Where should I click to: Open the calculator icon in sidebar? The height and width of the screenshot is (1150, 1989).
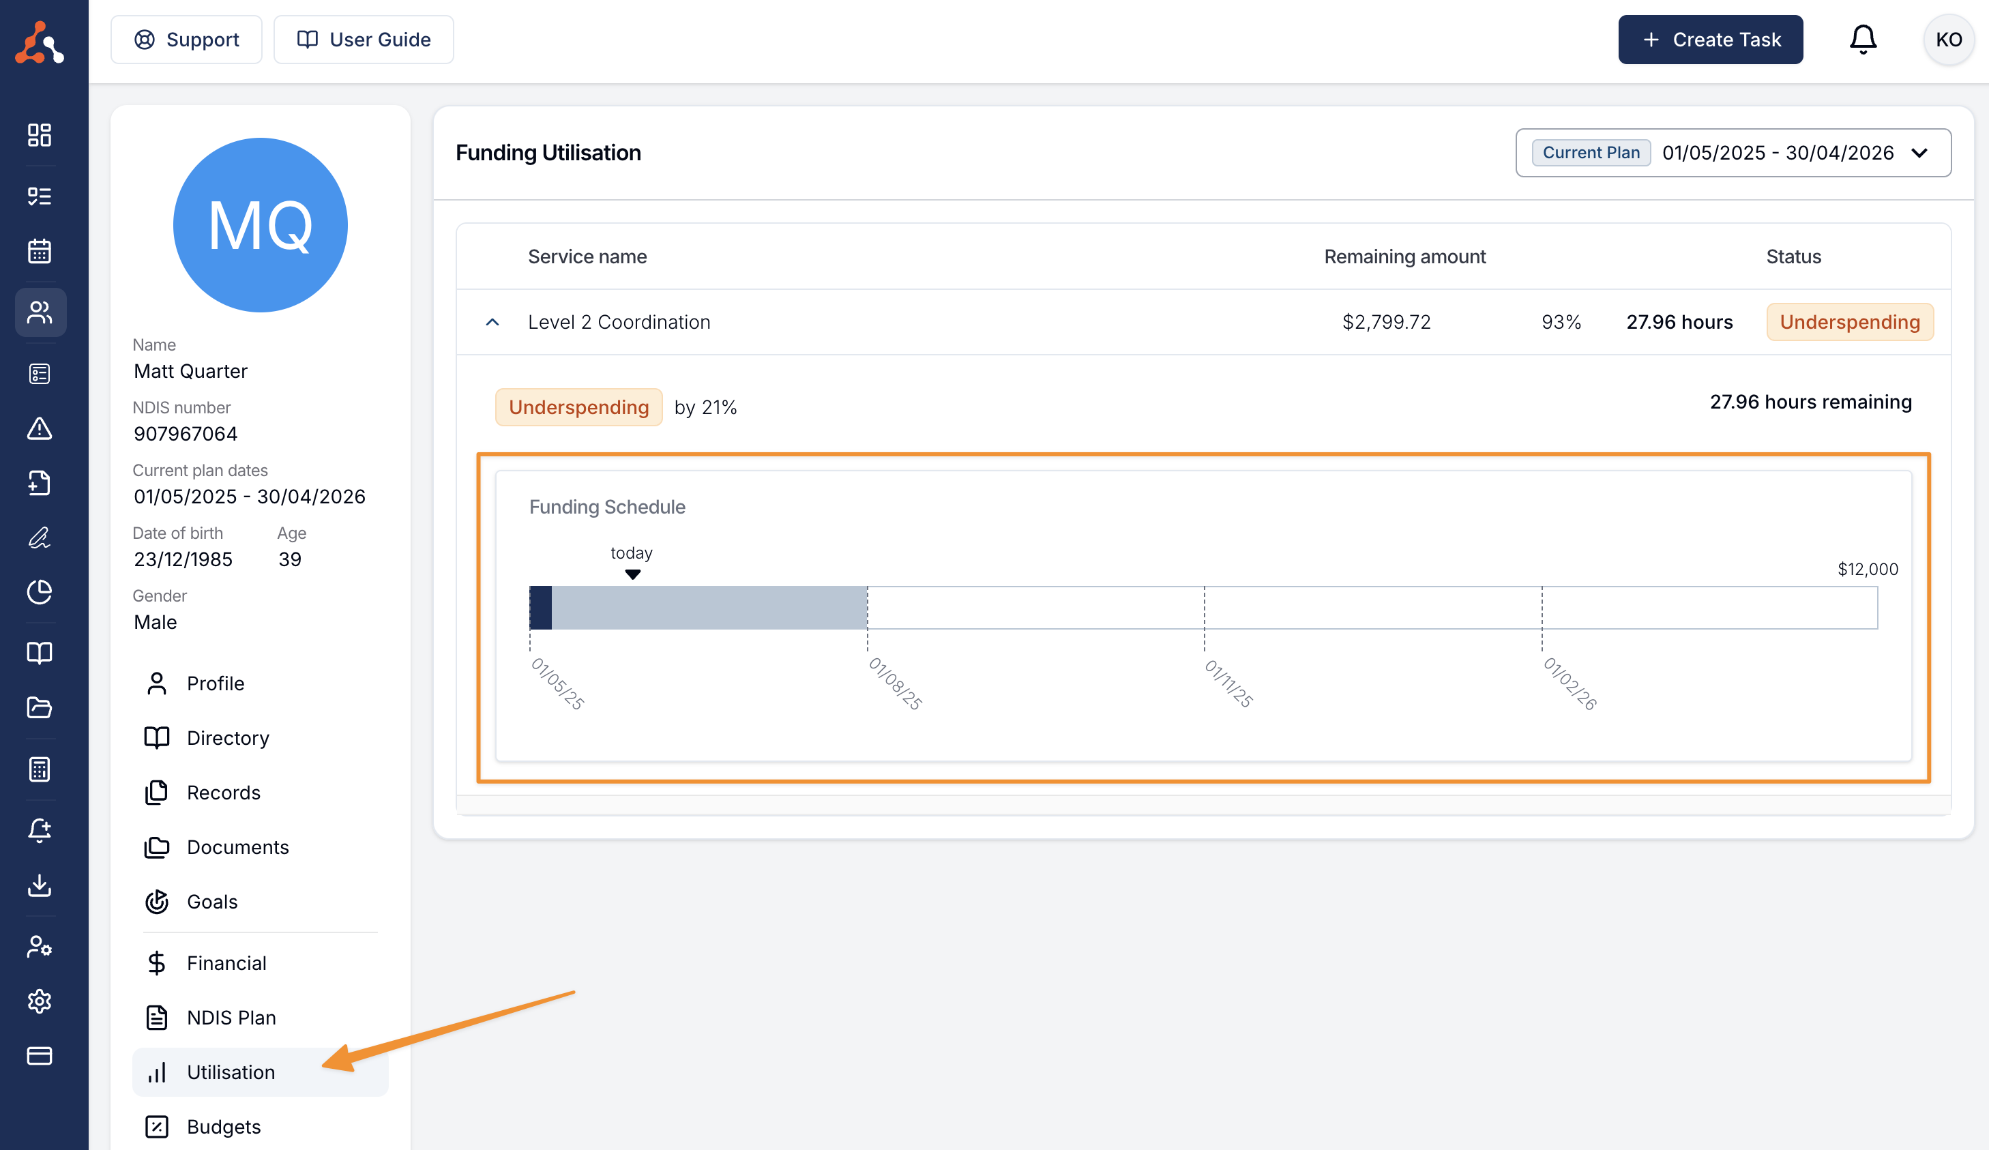pos(40,769)
